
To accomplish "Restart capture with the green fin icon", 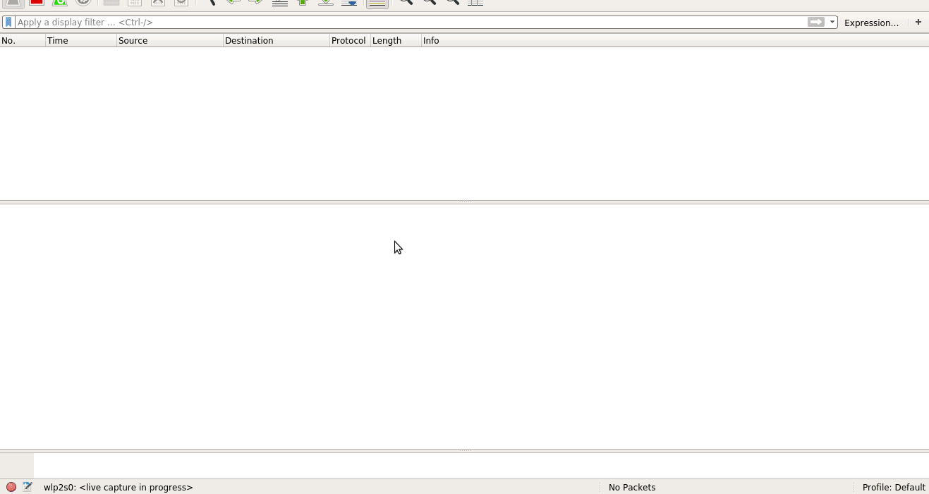I will coord(60,2).
